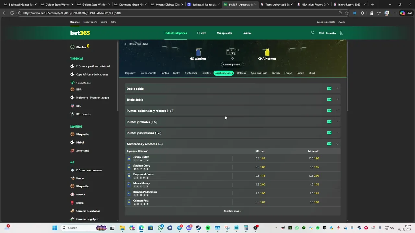415x233 pixels.
Task: Click the Bandy sport icon in A-Z list
Action: click(x=72, y=178)
